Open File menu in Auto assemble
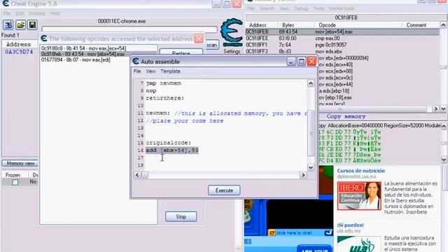 137,71
